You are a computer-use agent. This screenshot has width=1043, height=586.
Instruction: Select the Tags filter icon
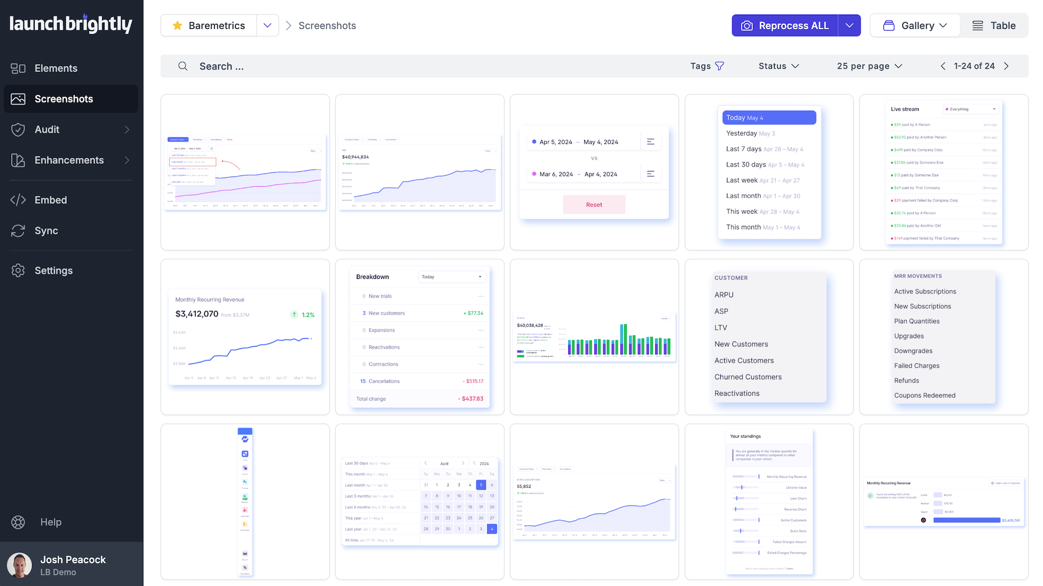pos(720,66)
